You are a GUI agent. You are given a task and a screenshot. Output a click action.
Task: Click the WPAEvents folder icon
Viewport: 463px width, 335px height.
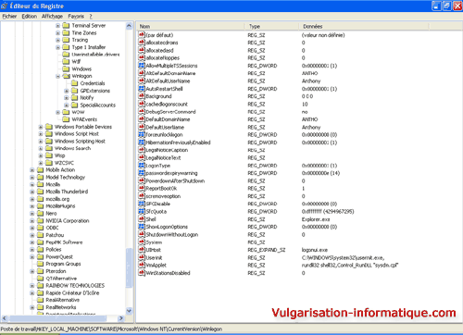(66, 119)
